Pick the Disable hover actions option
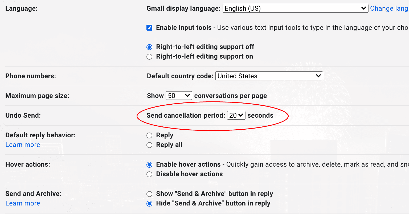 coord(149,174)
